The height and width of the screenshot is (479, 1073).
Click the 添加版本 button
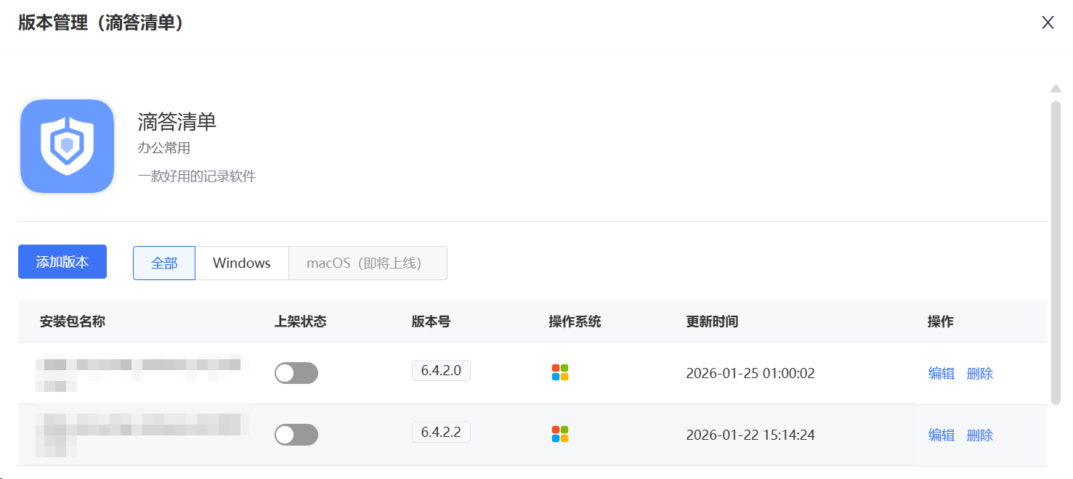coord(62,262)
